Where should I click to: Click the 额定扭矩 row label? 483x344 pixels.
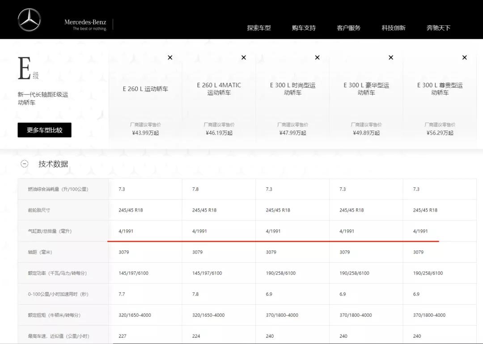click(x=54, y=315)
